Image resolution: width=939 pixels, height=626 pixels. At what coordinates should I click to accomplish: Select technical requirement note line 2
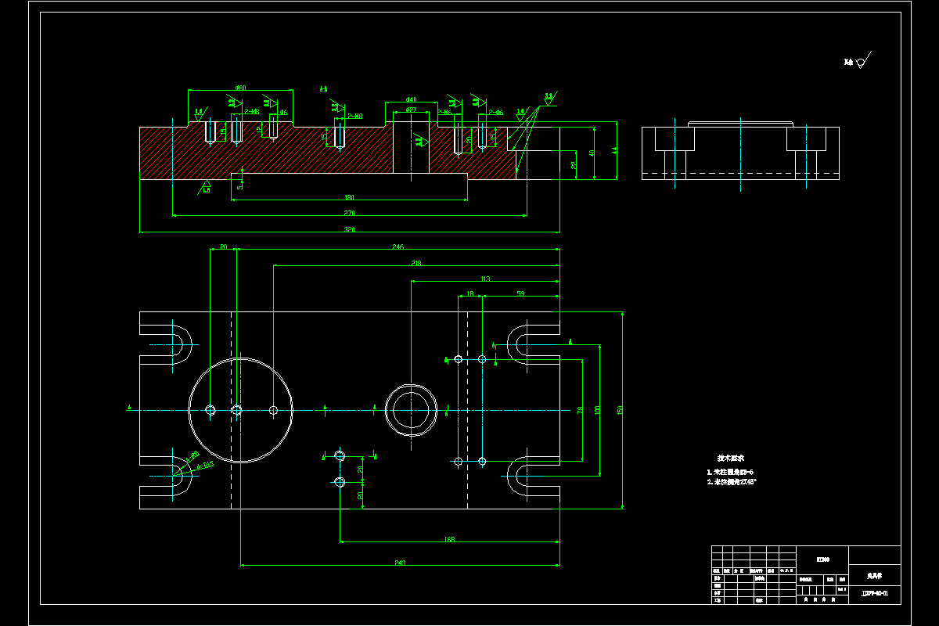tap(732, 483)
